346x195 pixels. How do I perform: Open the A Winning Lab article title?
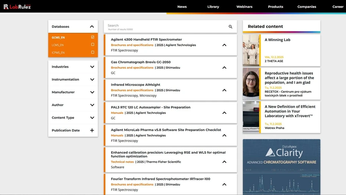click(x=277, y=40)
